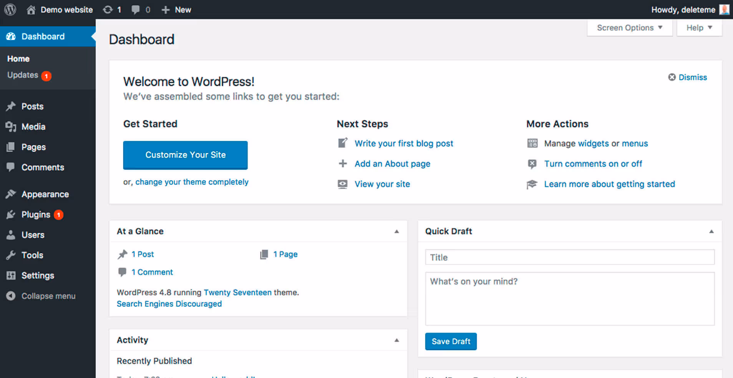733x378 pixels.
Task: Click the Dashboard gauge icon in sidebar
Action: click(11, 36)
